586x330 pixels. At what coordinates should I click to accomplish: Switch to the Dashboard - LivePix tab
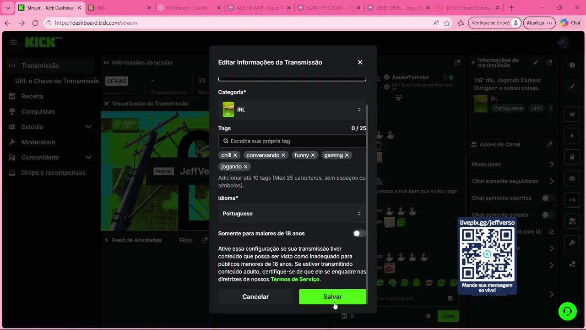tap(189, 8)
